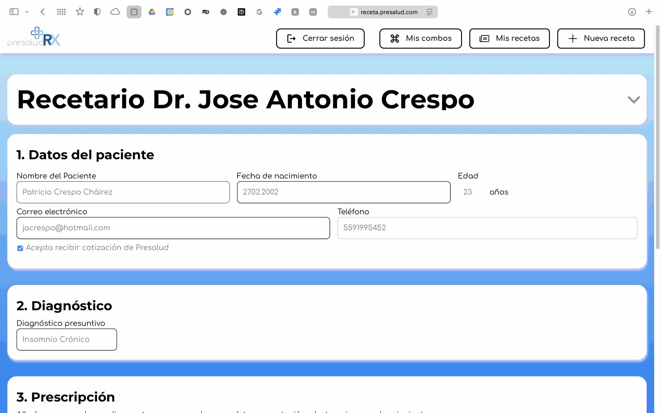Open the ChatGPT favorite icon
Screen dimensions: 661x413
coord(223,12)
